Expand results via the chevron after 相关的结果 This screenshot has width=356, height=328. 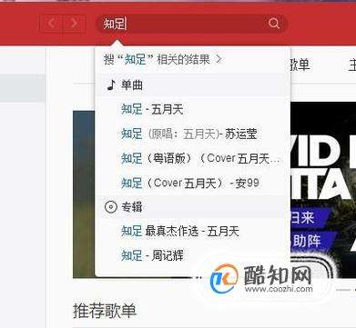219,59
